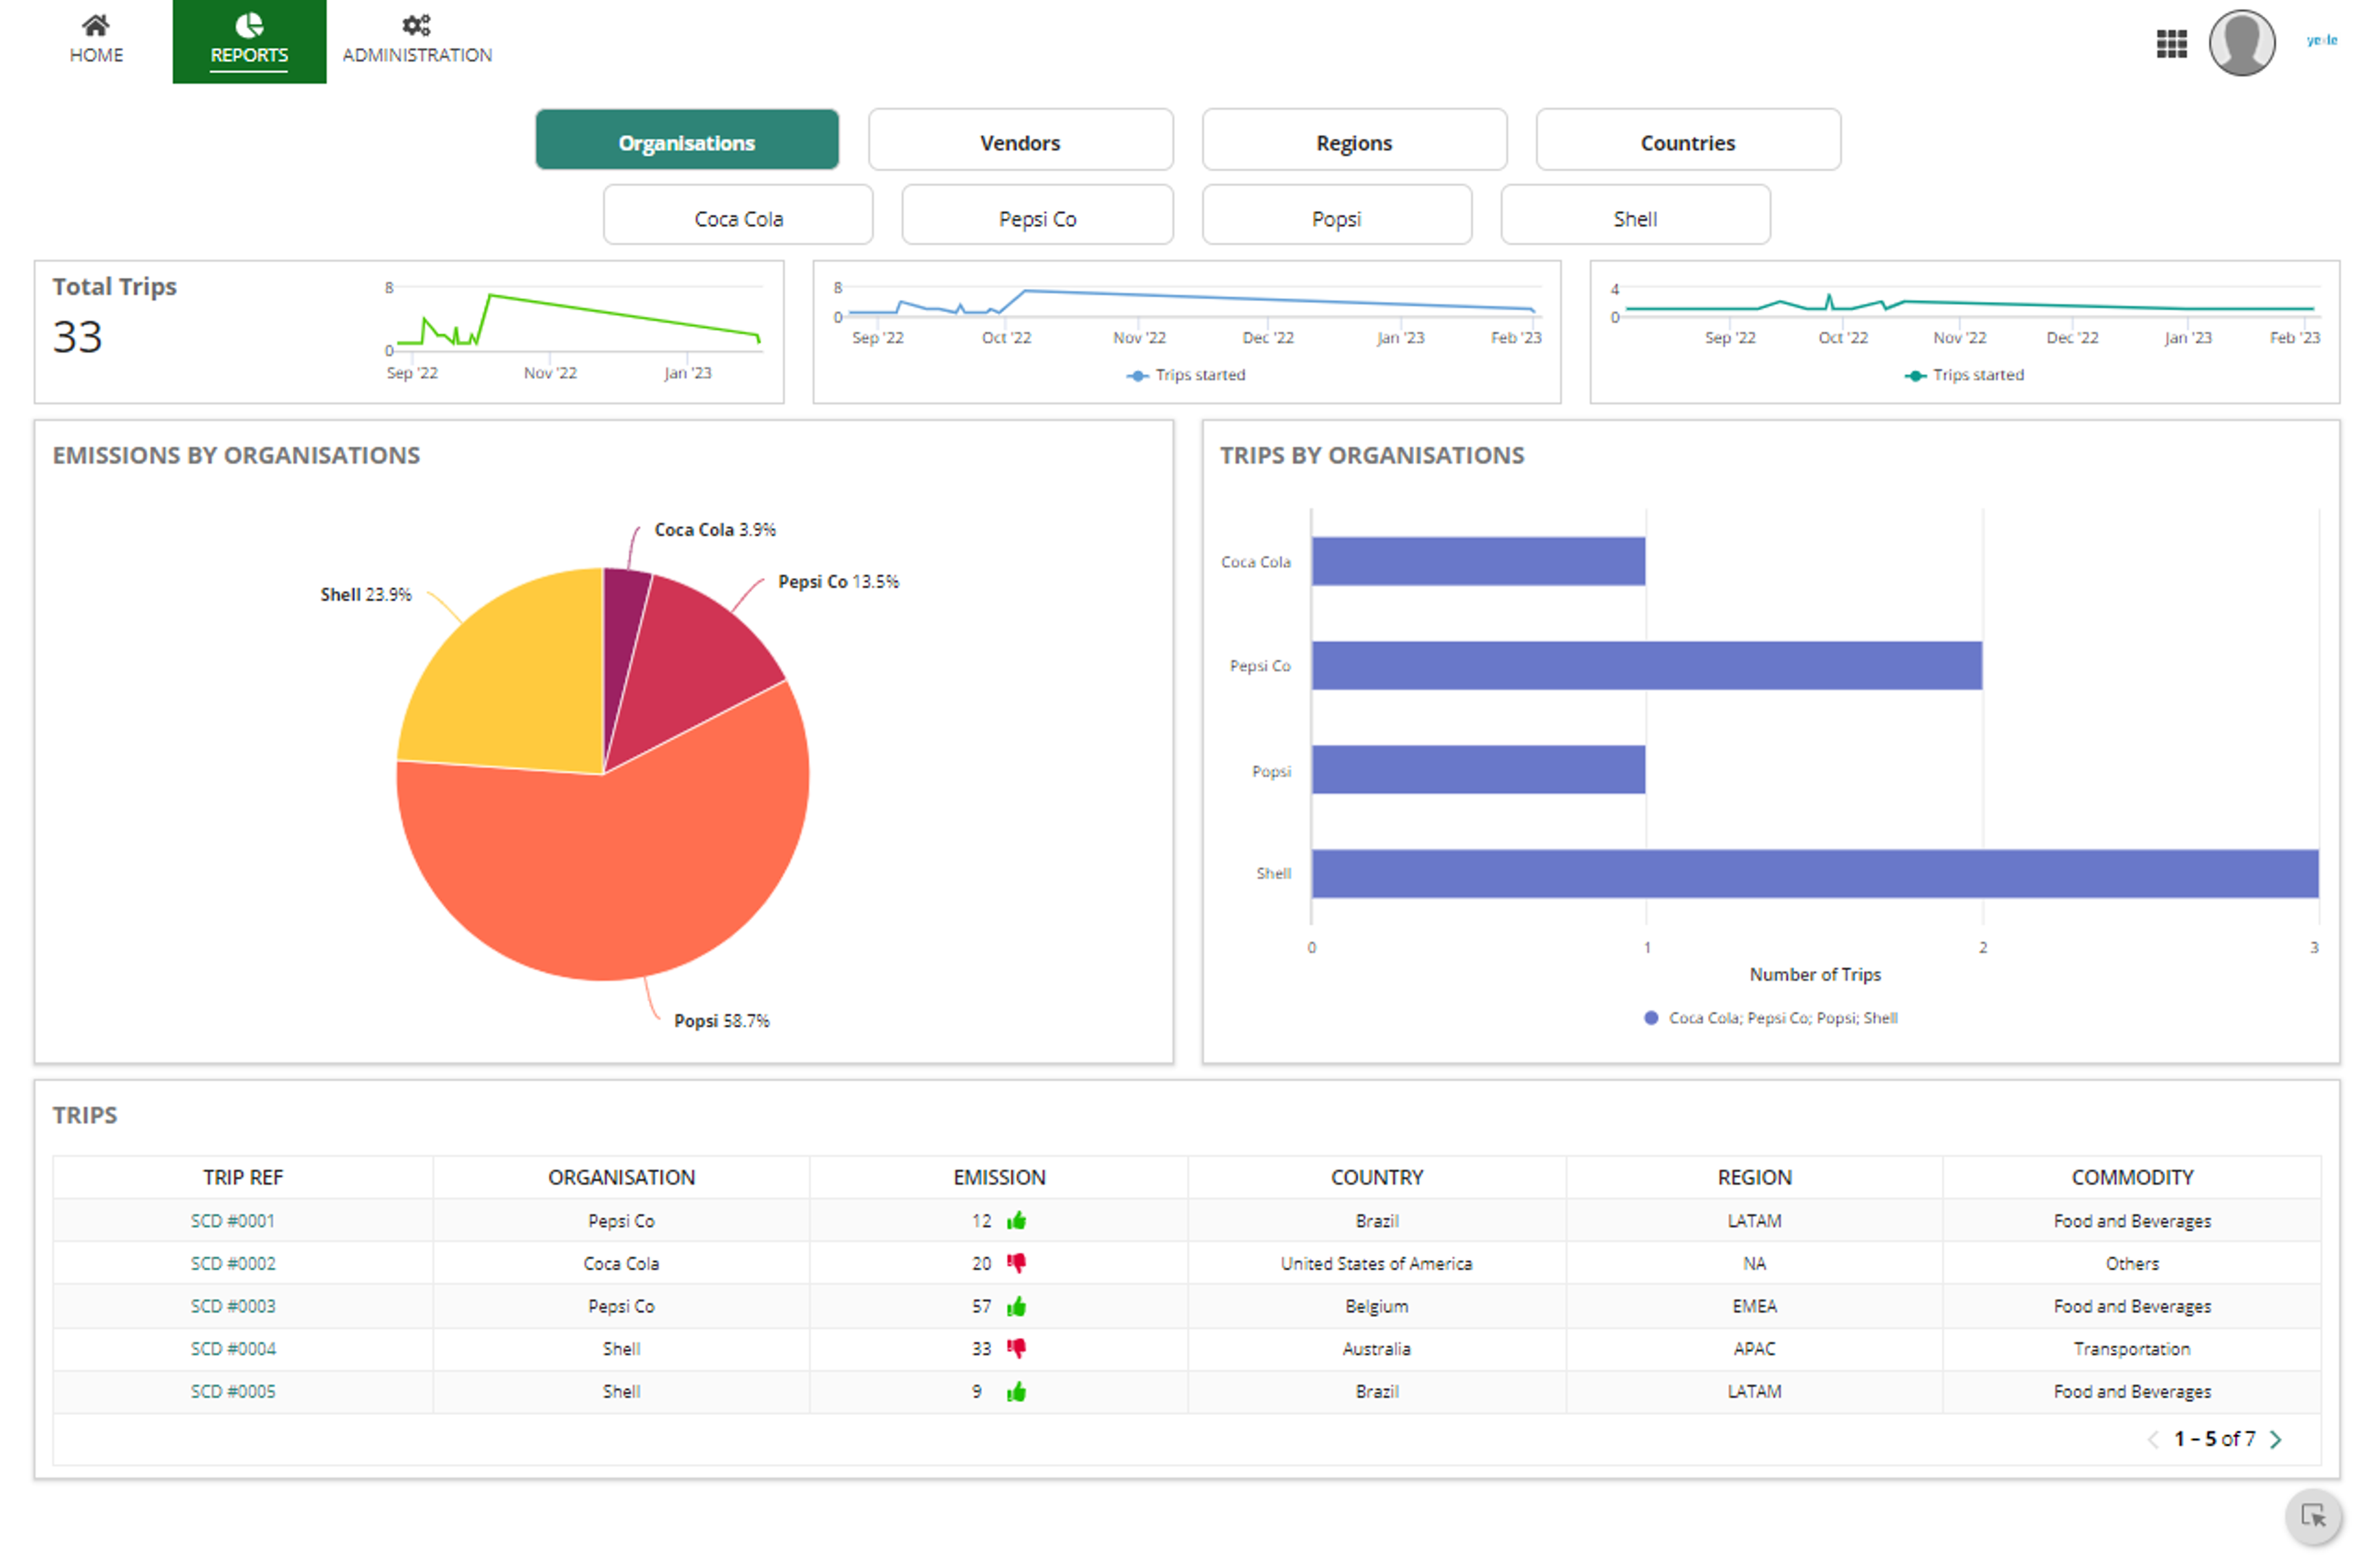The height and width of the screenshot is (1568, 2374).
Task: Open trip SCD #0004 link
Action: [x=233, y=1349]
